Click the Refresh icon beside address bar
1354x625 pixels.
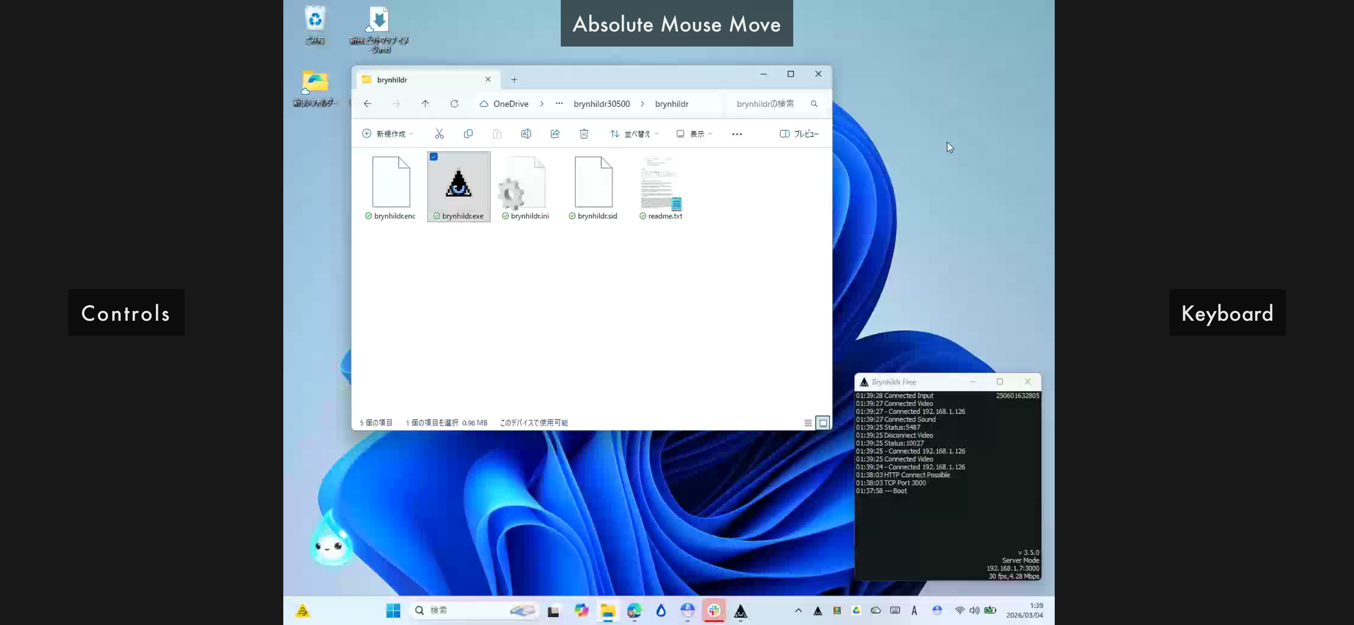tap(454, 104)
